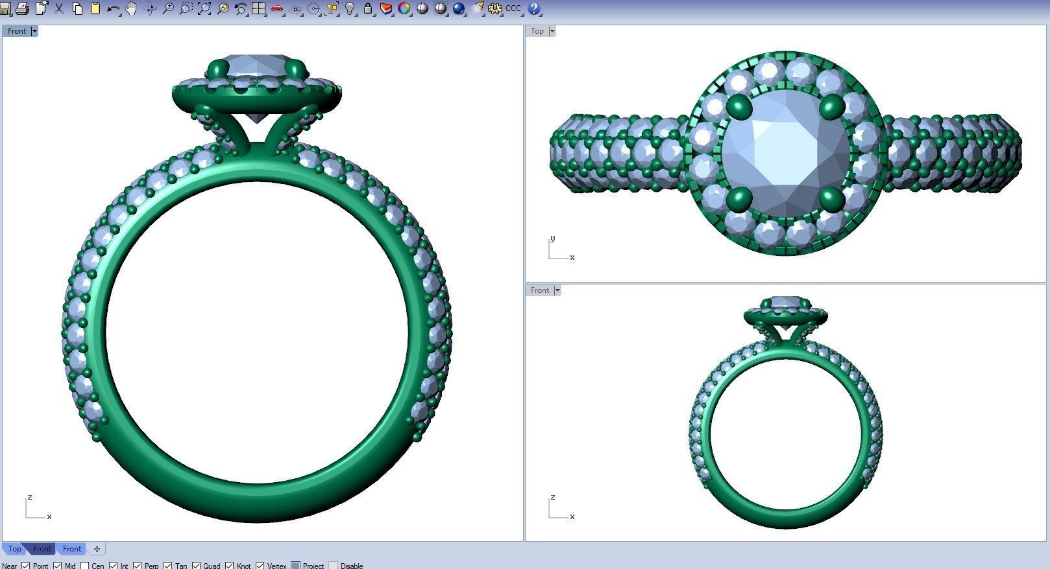
Task: Click the Paste clipboard icon
Action: click(95, 8)
